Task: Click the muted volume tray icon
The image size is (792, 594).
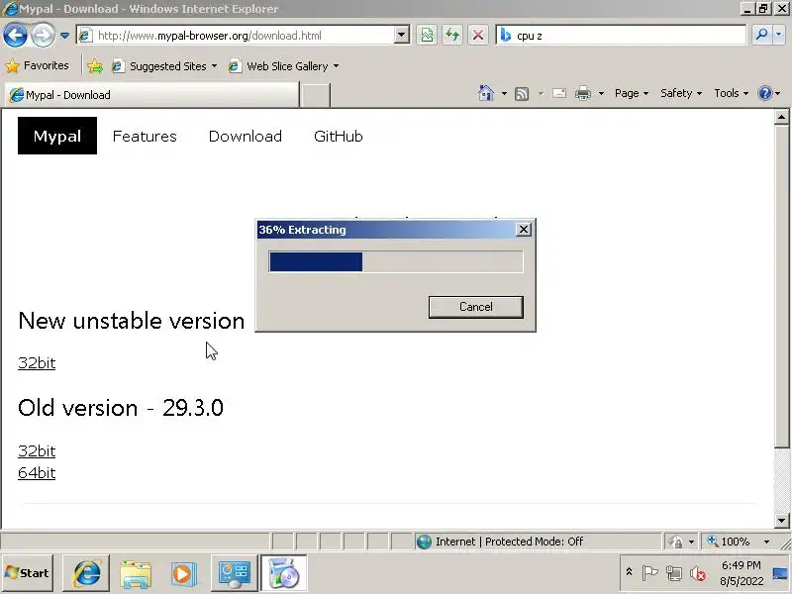Action: point(698,573)
